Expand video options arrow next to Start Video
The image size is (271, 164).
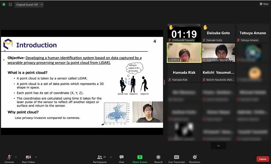[x=36, y=157]
